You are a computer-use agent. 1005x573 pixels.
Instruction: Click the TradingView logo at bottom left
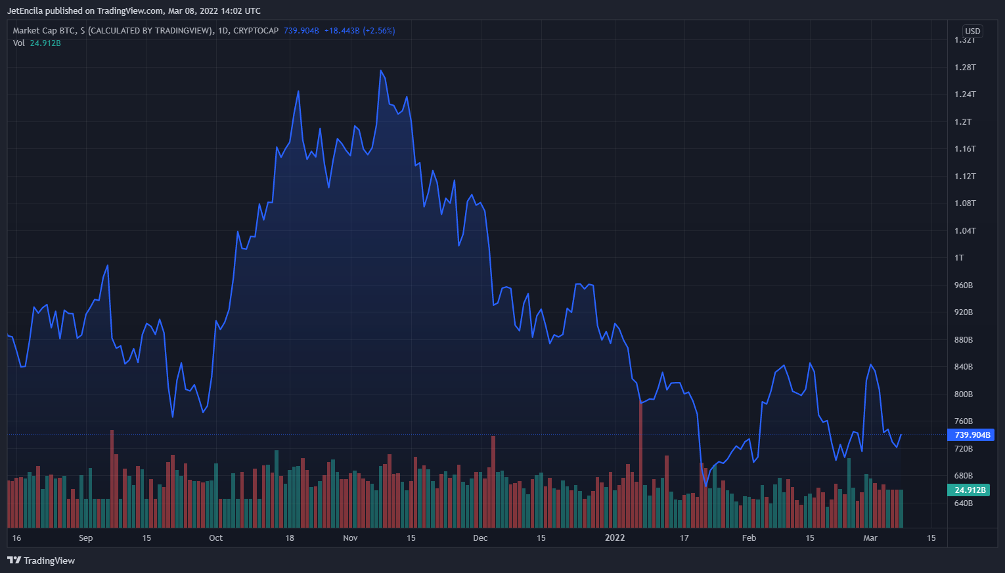(x=41, y=561)
